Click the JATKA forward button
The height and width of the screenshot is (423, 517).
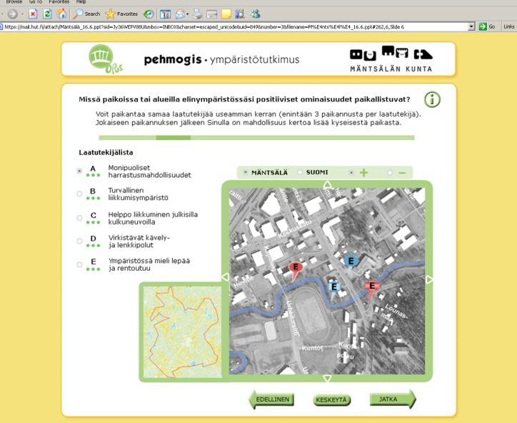(393, 399)
